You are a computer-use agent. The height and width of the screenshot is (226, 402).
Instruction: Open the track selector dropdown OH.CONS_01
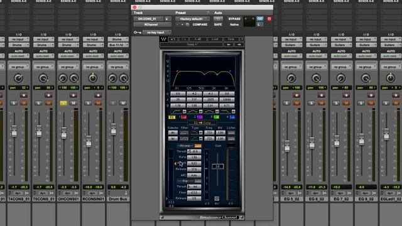[148, 19]
